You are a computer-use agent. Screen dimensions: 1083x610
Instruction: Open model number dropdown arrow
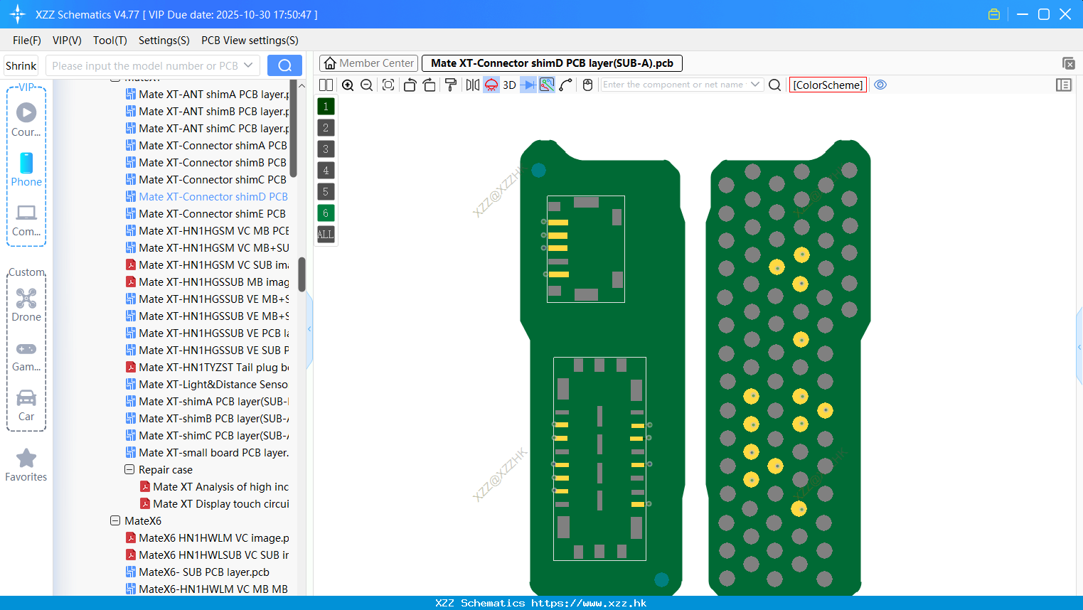pyautogui.click(x=248, y=65)
